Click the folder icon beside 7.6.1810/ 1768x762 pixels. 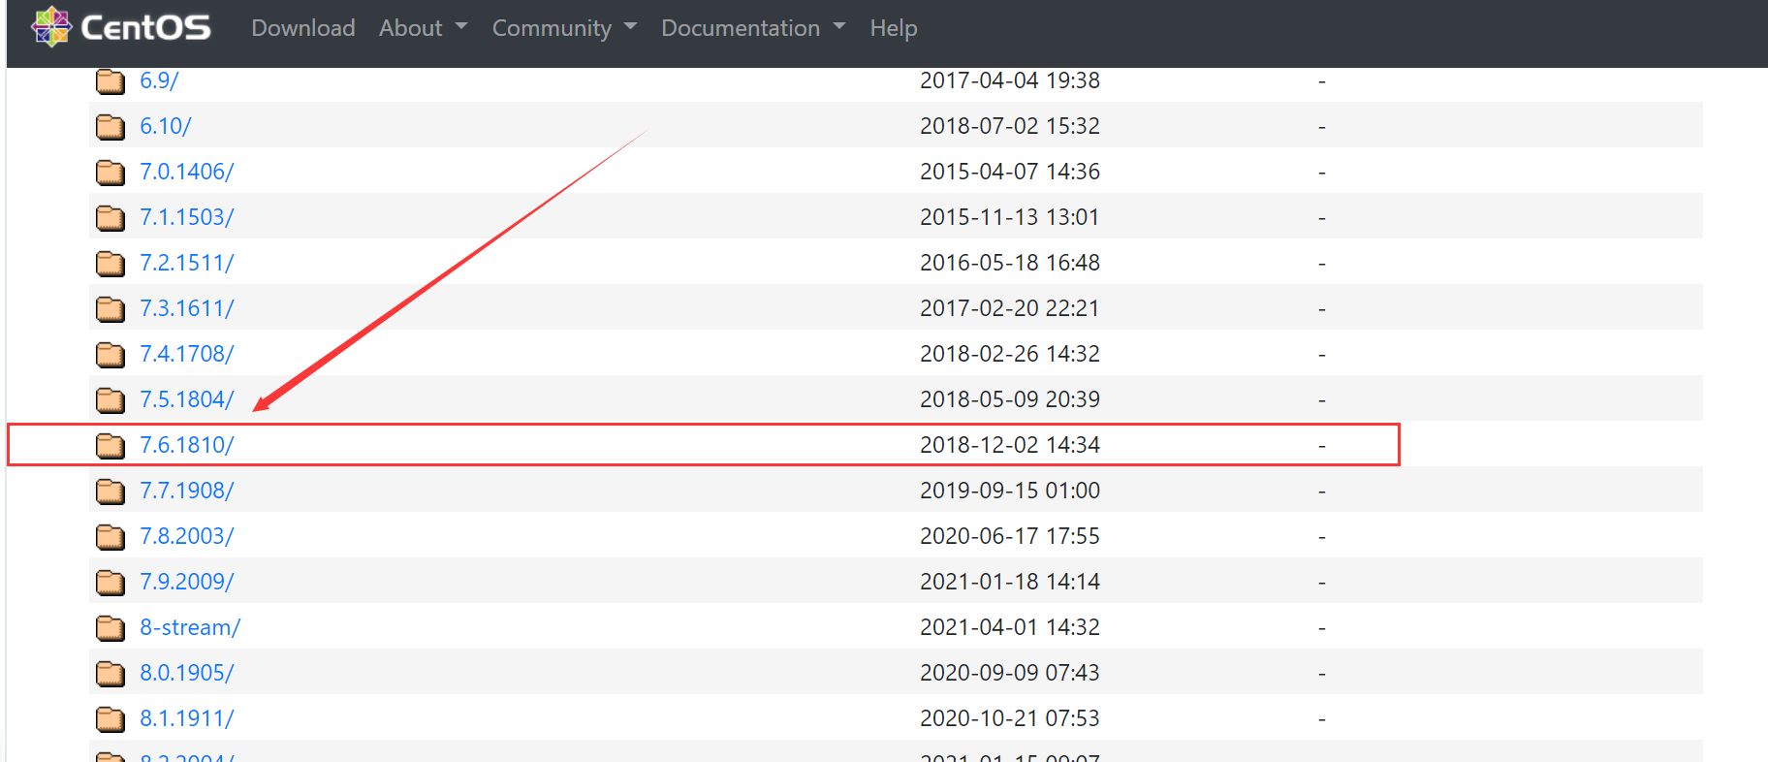(x=110, y=446)
